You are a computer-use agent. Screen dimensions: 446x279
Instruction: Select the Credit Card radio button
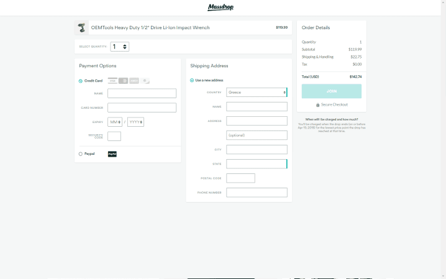point(81,81)
